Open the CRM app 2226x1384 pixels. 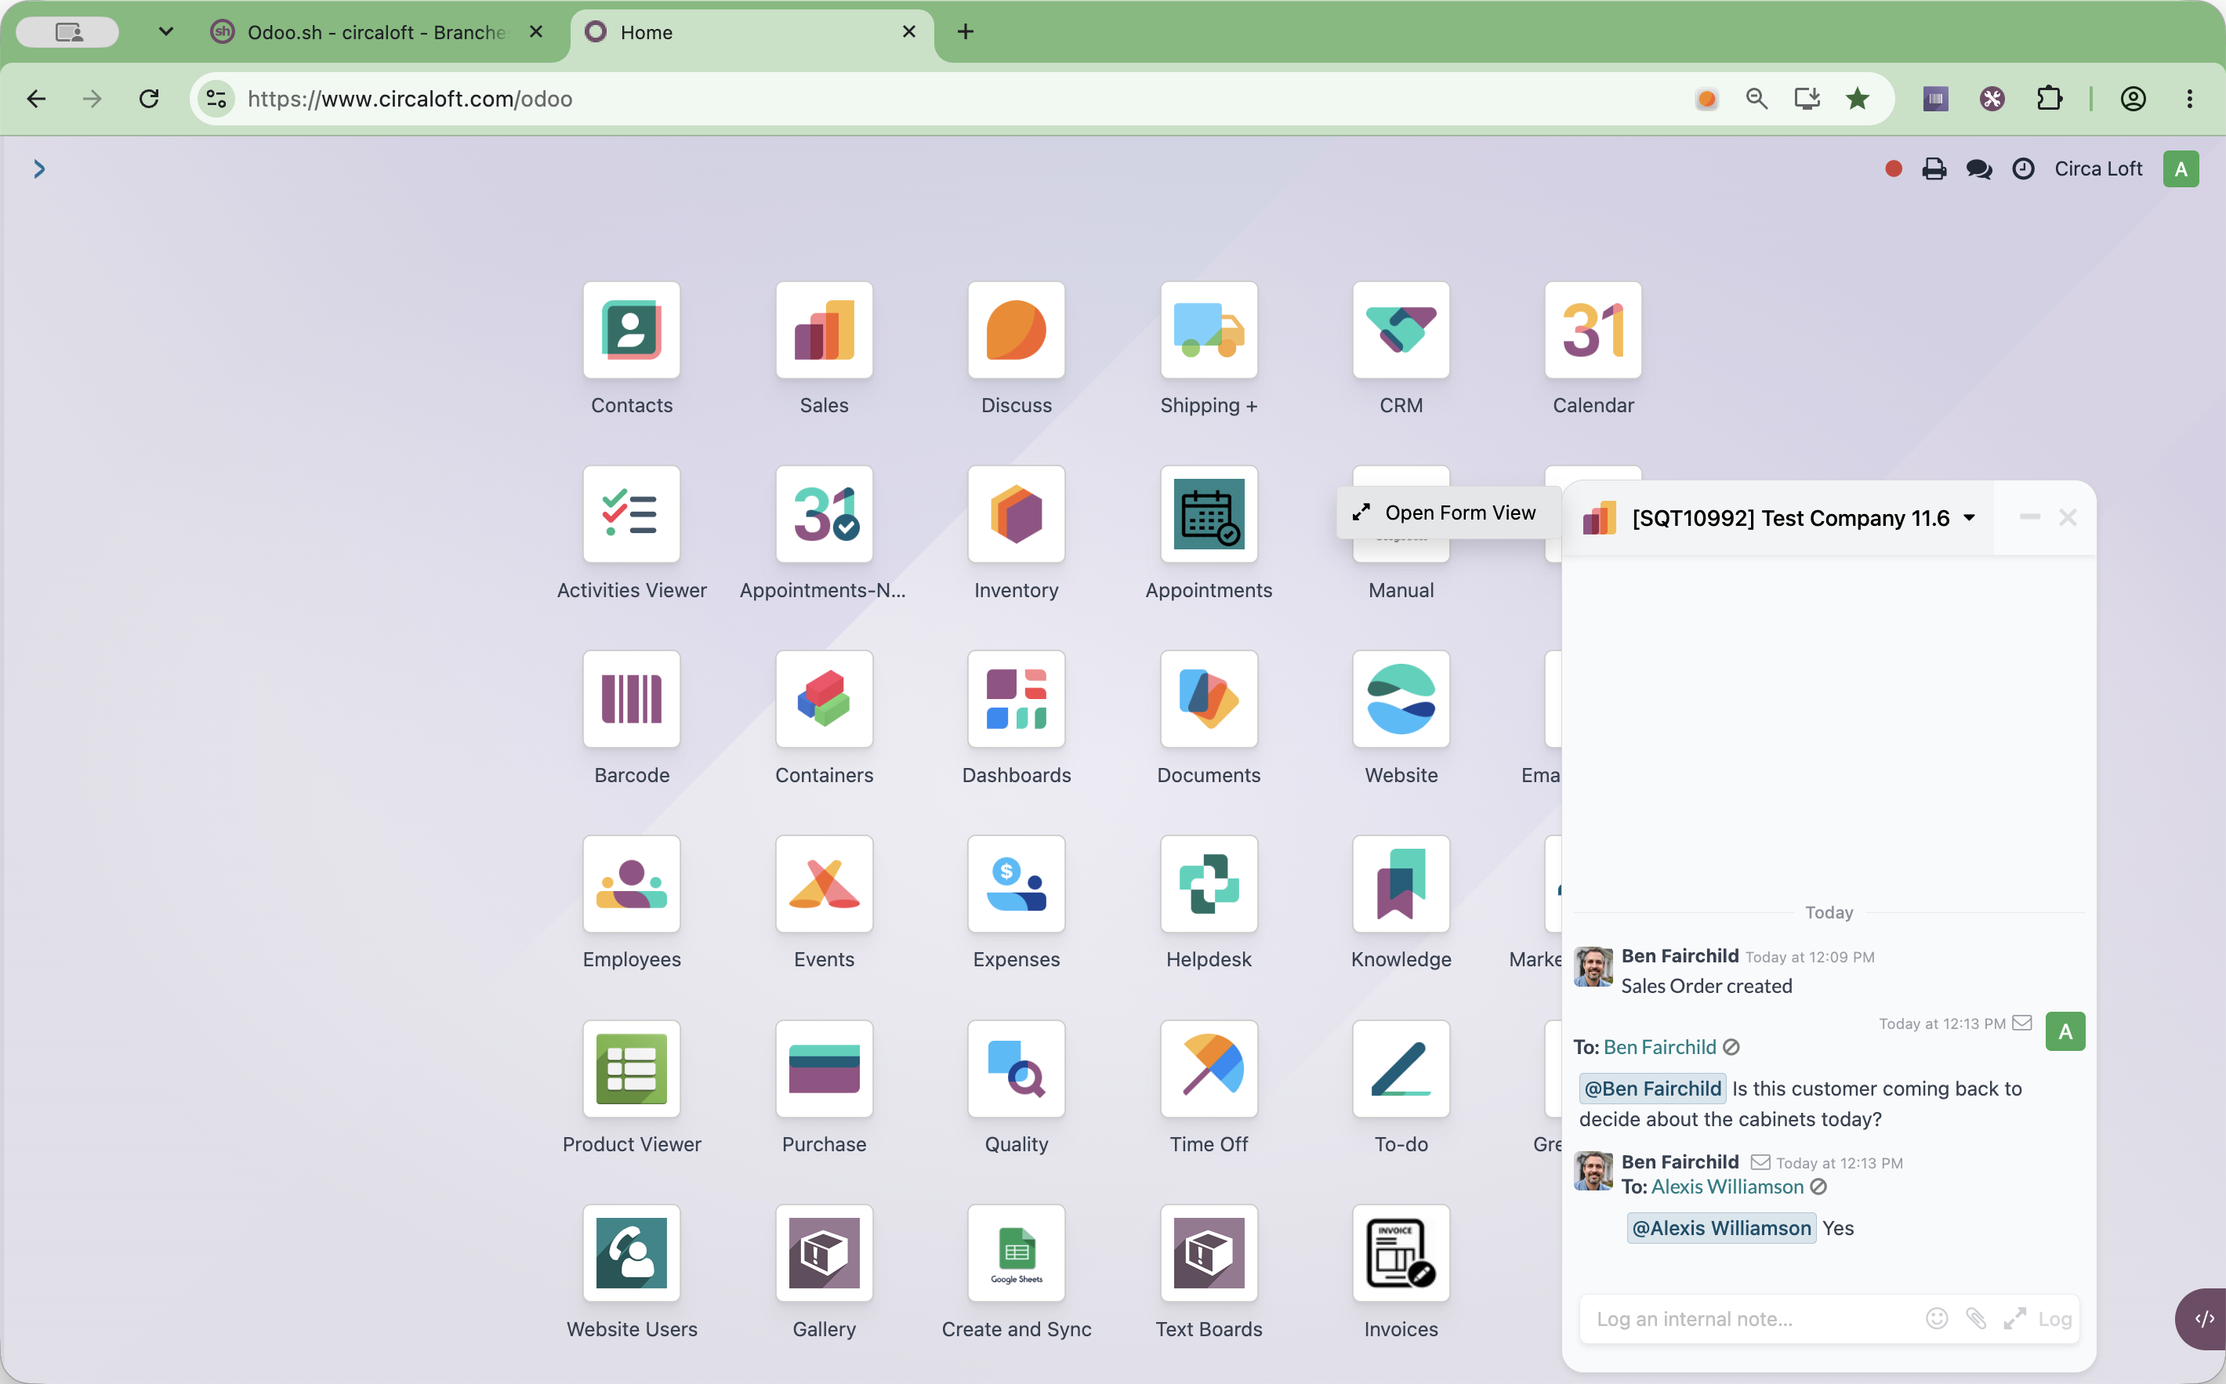coord(1401,329)
